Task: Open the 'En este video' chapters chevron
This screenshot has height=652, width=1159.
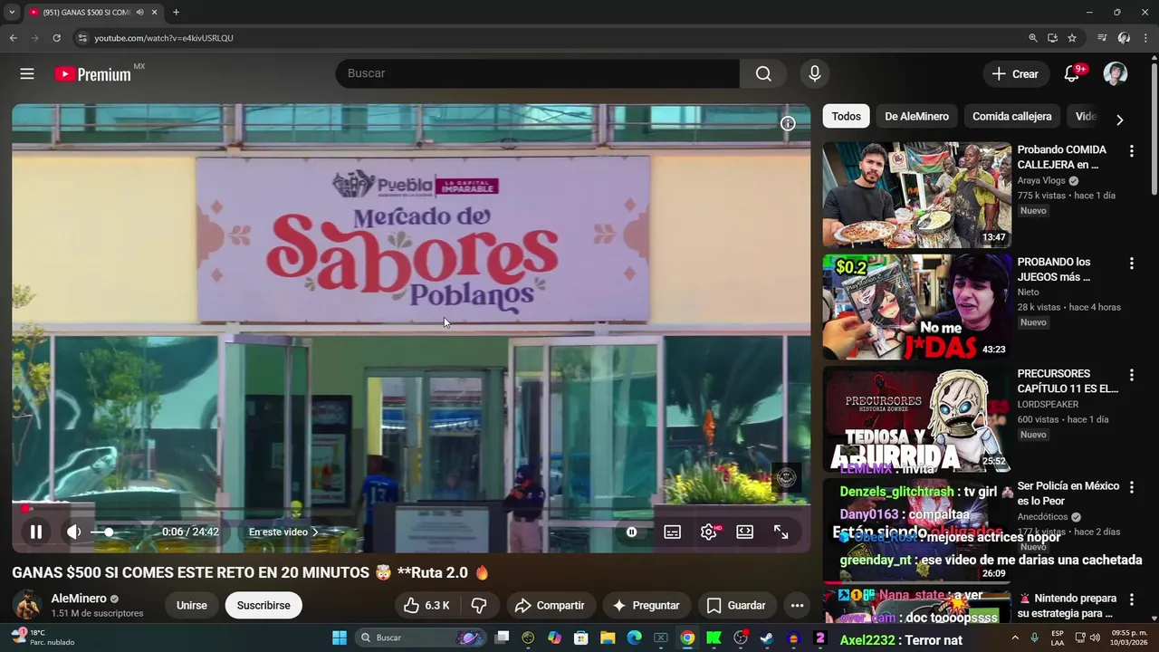Action: 315,532
